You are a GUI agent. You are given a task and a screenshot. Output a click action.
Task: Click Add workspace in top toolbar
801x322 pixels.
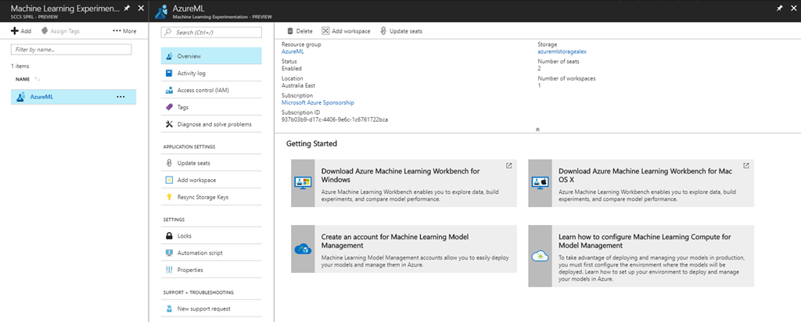(346, 31)
